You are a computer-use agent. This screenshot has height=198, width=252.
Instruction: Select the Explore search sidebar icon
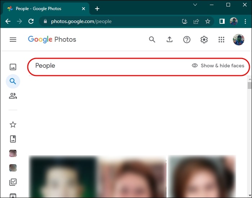[13, 81]
